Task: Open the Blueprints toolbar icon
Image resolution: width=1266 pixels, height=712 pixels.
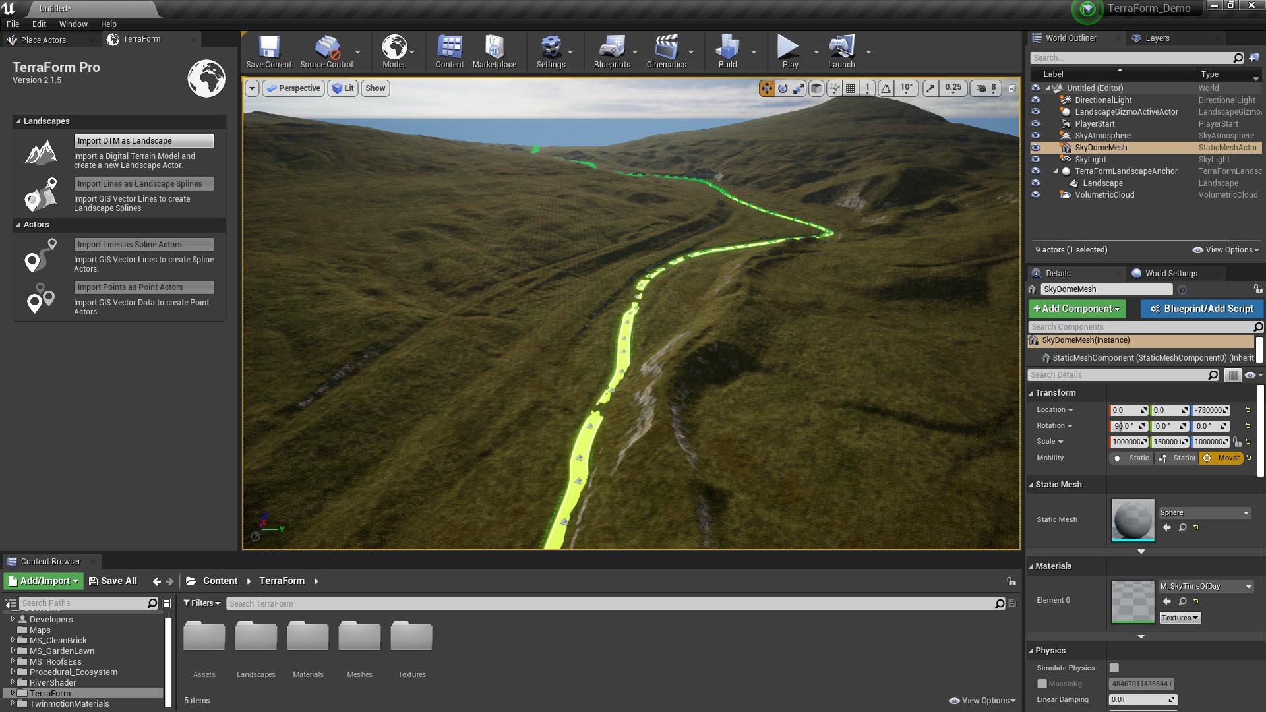Action: point(612,51)
